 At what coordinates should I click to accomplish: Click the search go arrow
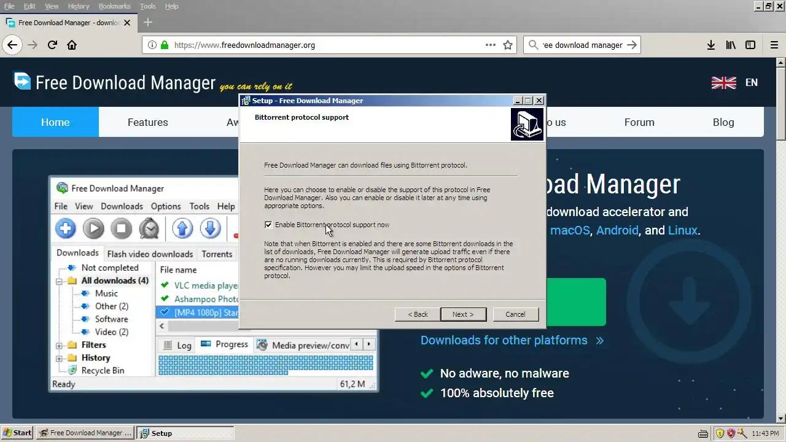coord(632,45)
